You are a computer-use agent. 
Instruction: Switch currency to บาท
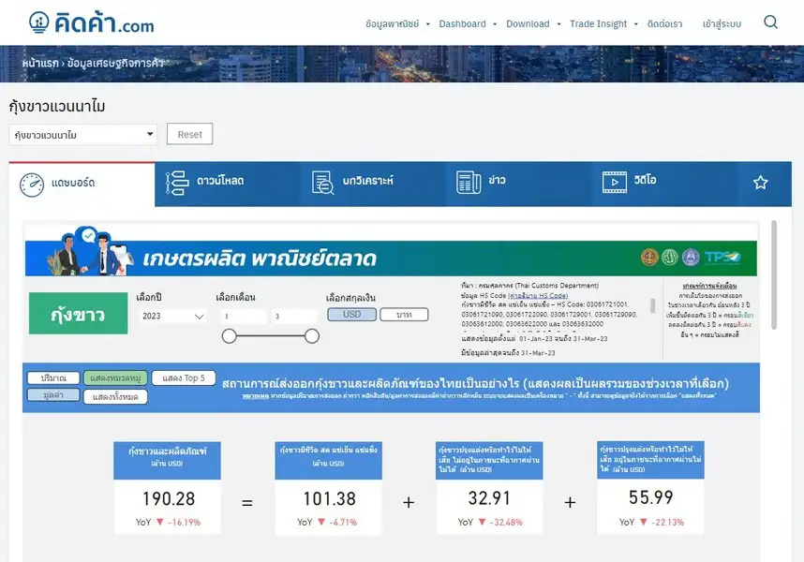click(x=404, y=315)
